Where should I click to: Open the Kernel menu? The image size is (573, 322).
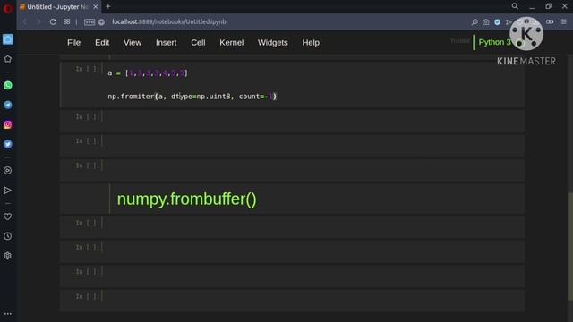tap(231, 43)
